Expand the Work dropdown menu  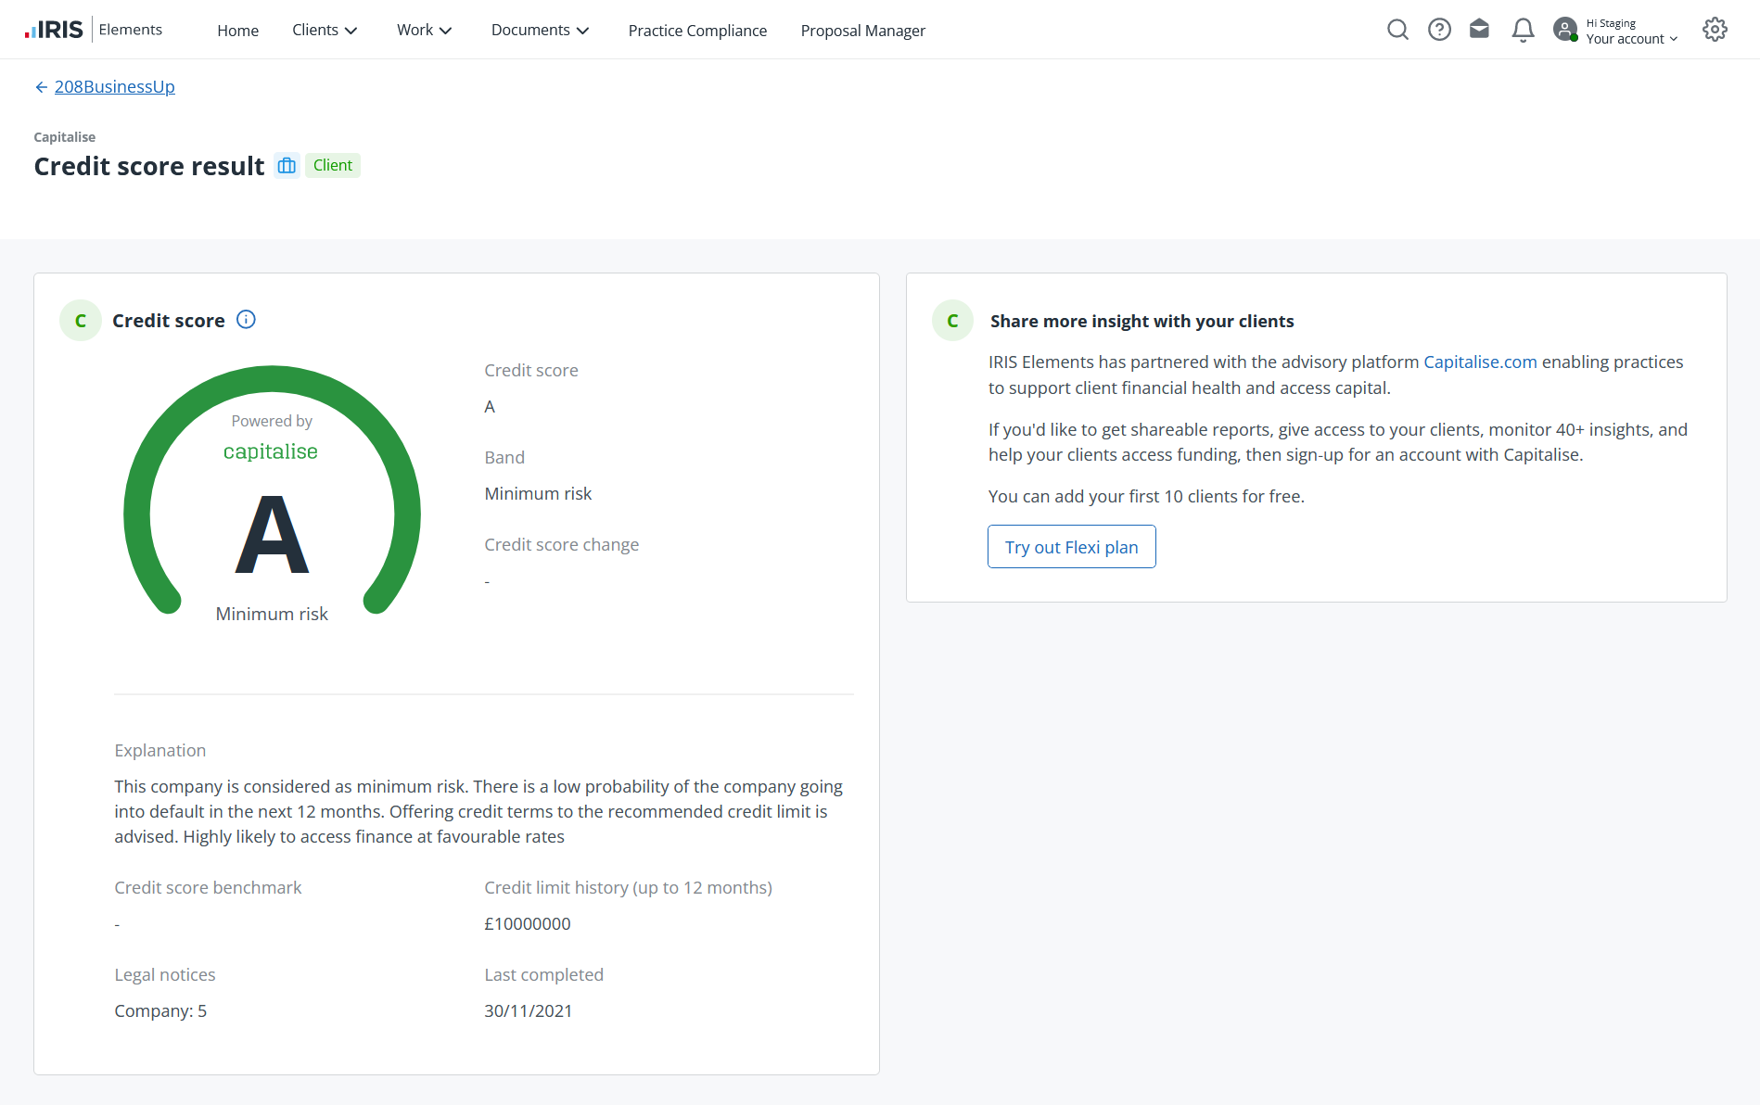pos(424,31)
